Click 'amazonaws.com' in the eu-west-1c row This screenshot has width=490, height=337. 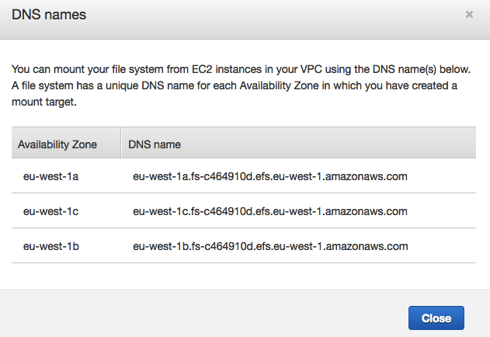coord(367,212)
